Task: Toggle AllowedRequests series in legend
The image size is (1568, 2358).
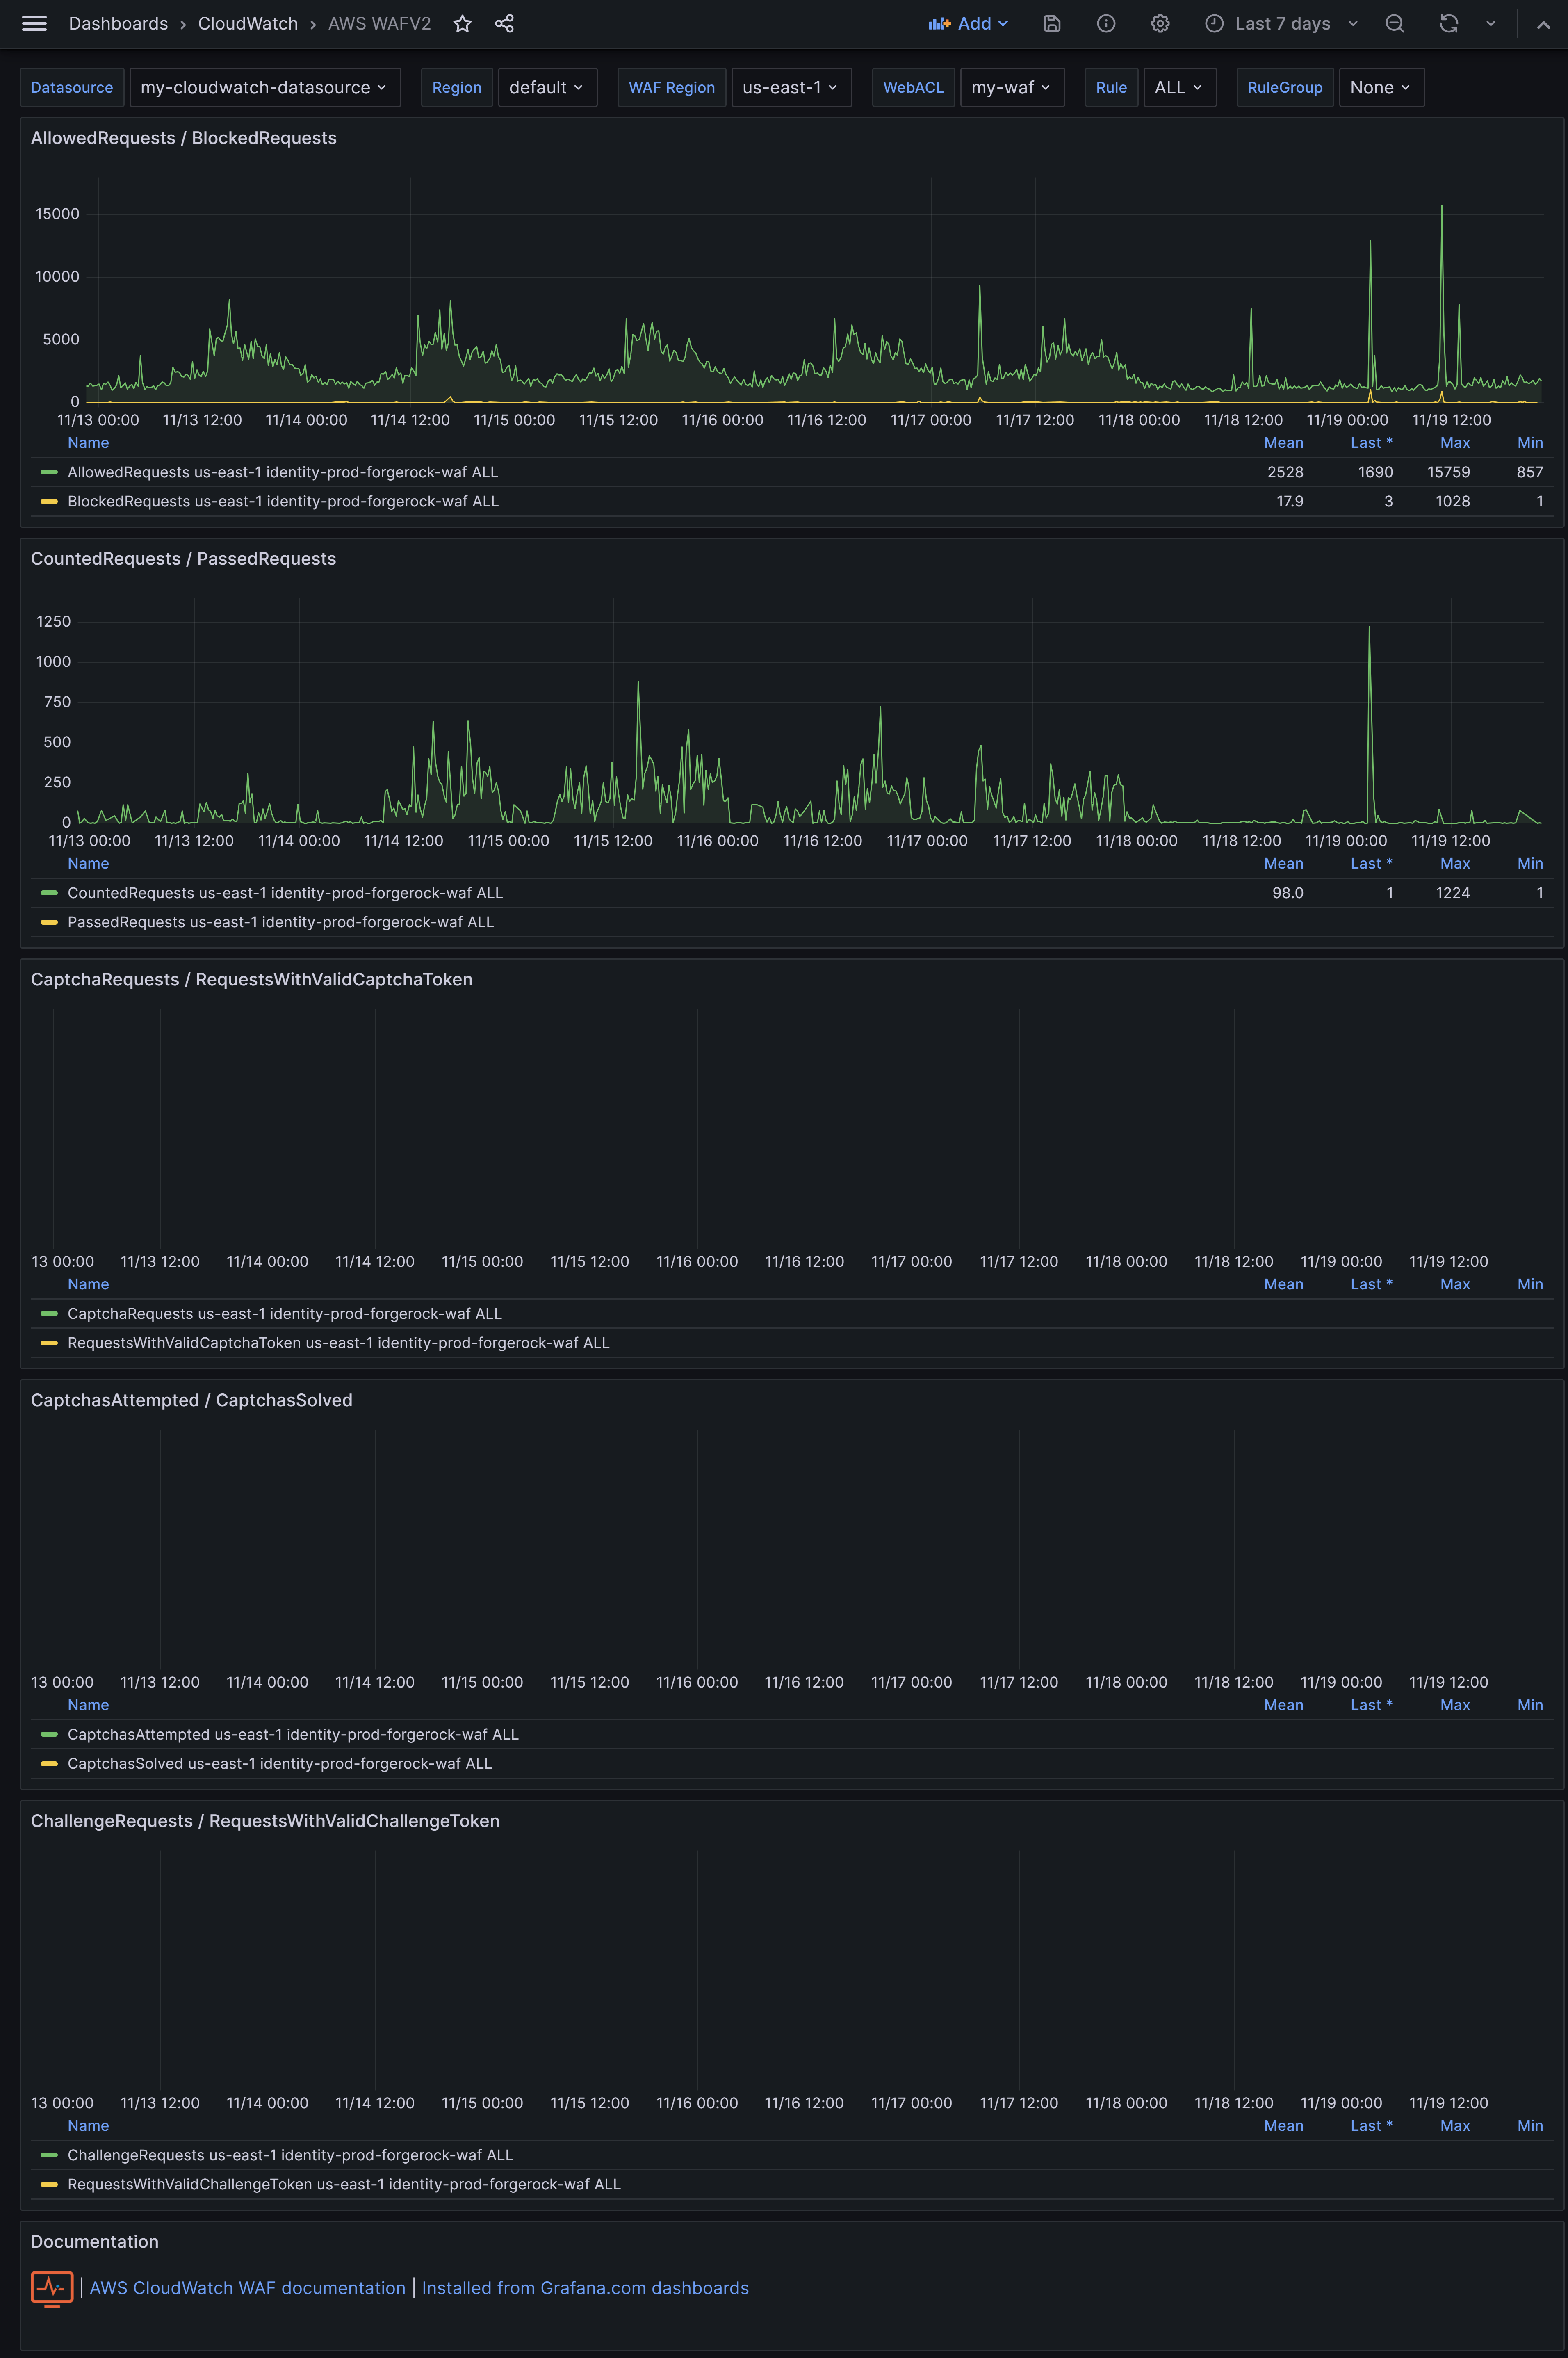Action: [x=282, y=472]
